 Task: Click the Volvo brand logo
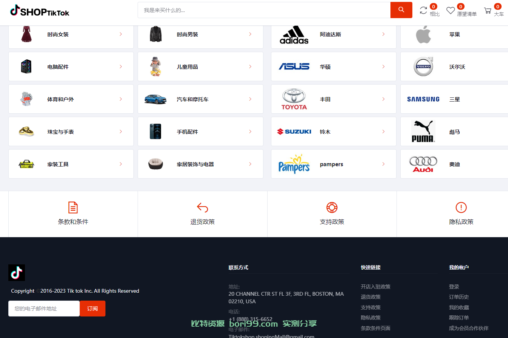pyautogui.click(x=423, y=66)
